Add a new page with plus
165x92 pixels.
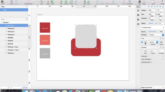tap(26, 7)
